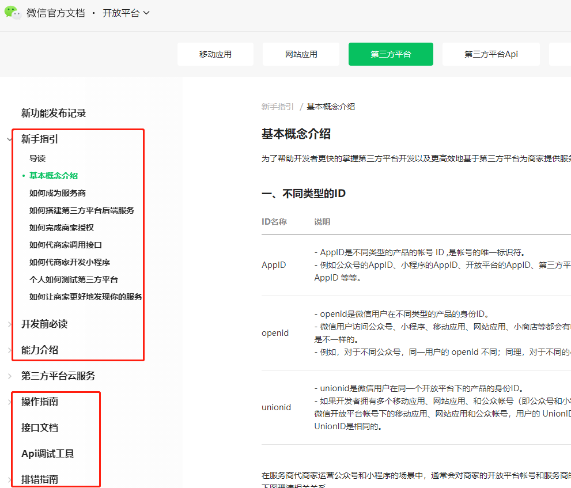This screenshot has height=488, width=571.
Task: Select the 第三方平台 tab
Action: 391,54
